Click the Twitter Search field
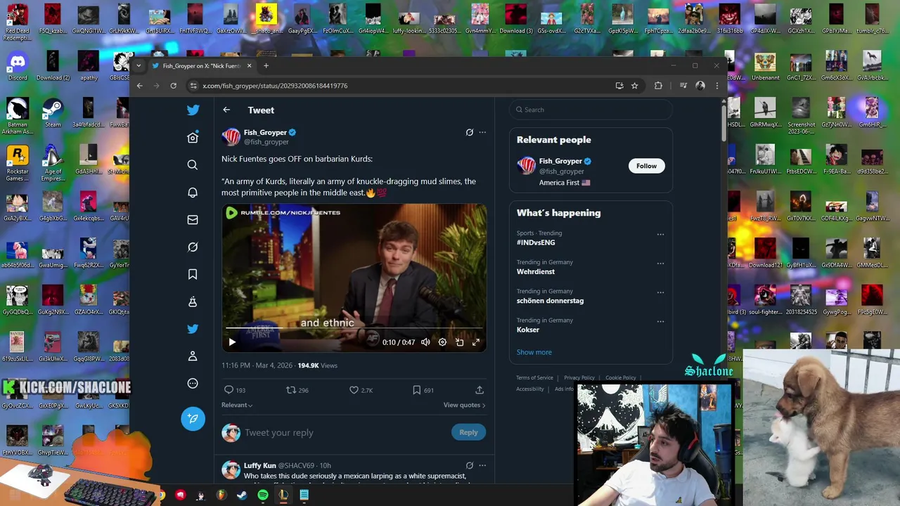Image resolution: width=900 pixels, height=506 pixels. pos(591,110)
